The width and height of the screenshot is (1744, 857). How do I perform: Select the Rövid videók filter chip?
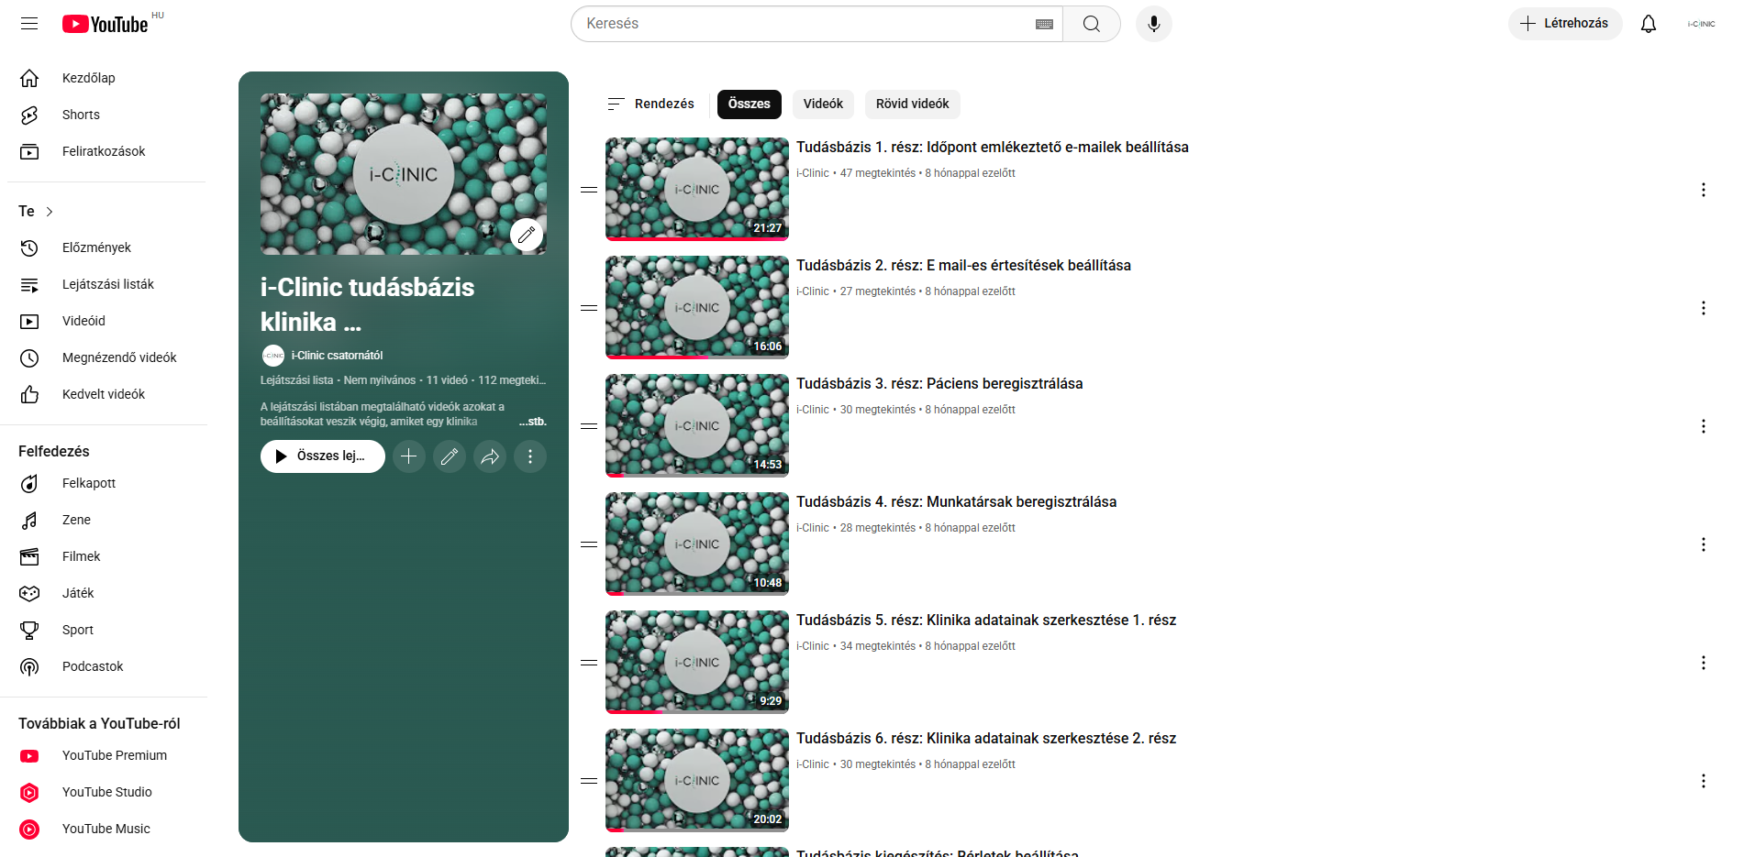(x=912, y=104)
